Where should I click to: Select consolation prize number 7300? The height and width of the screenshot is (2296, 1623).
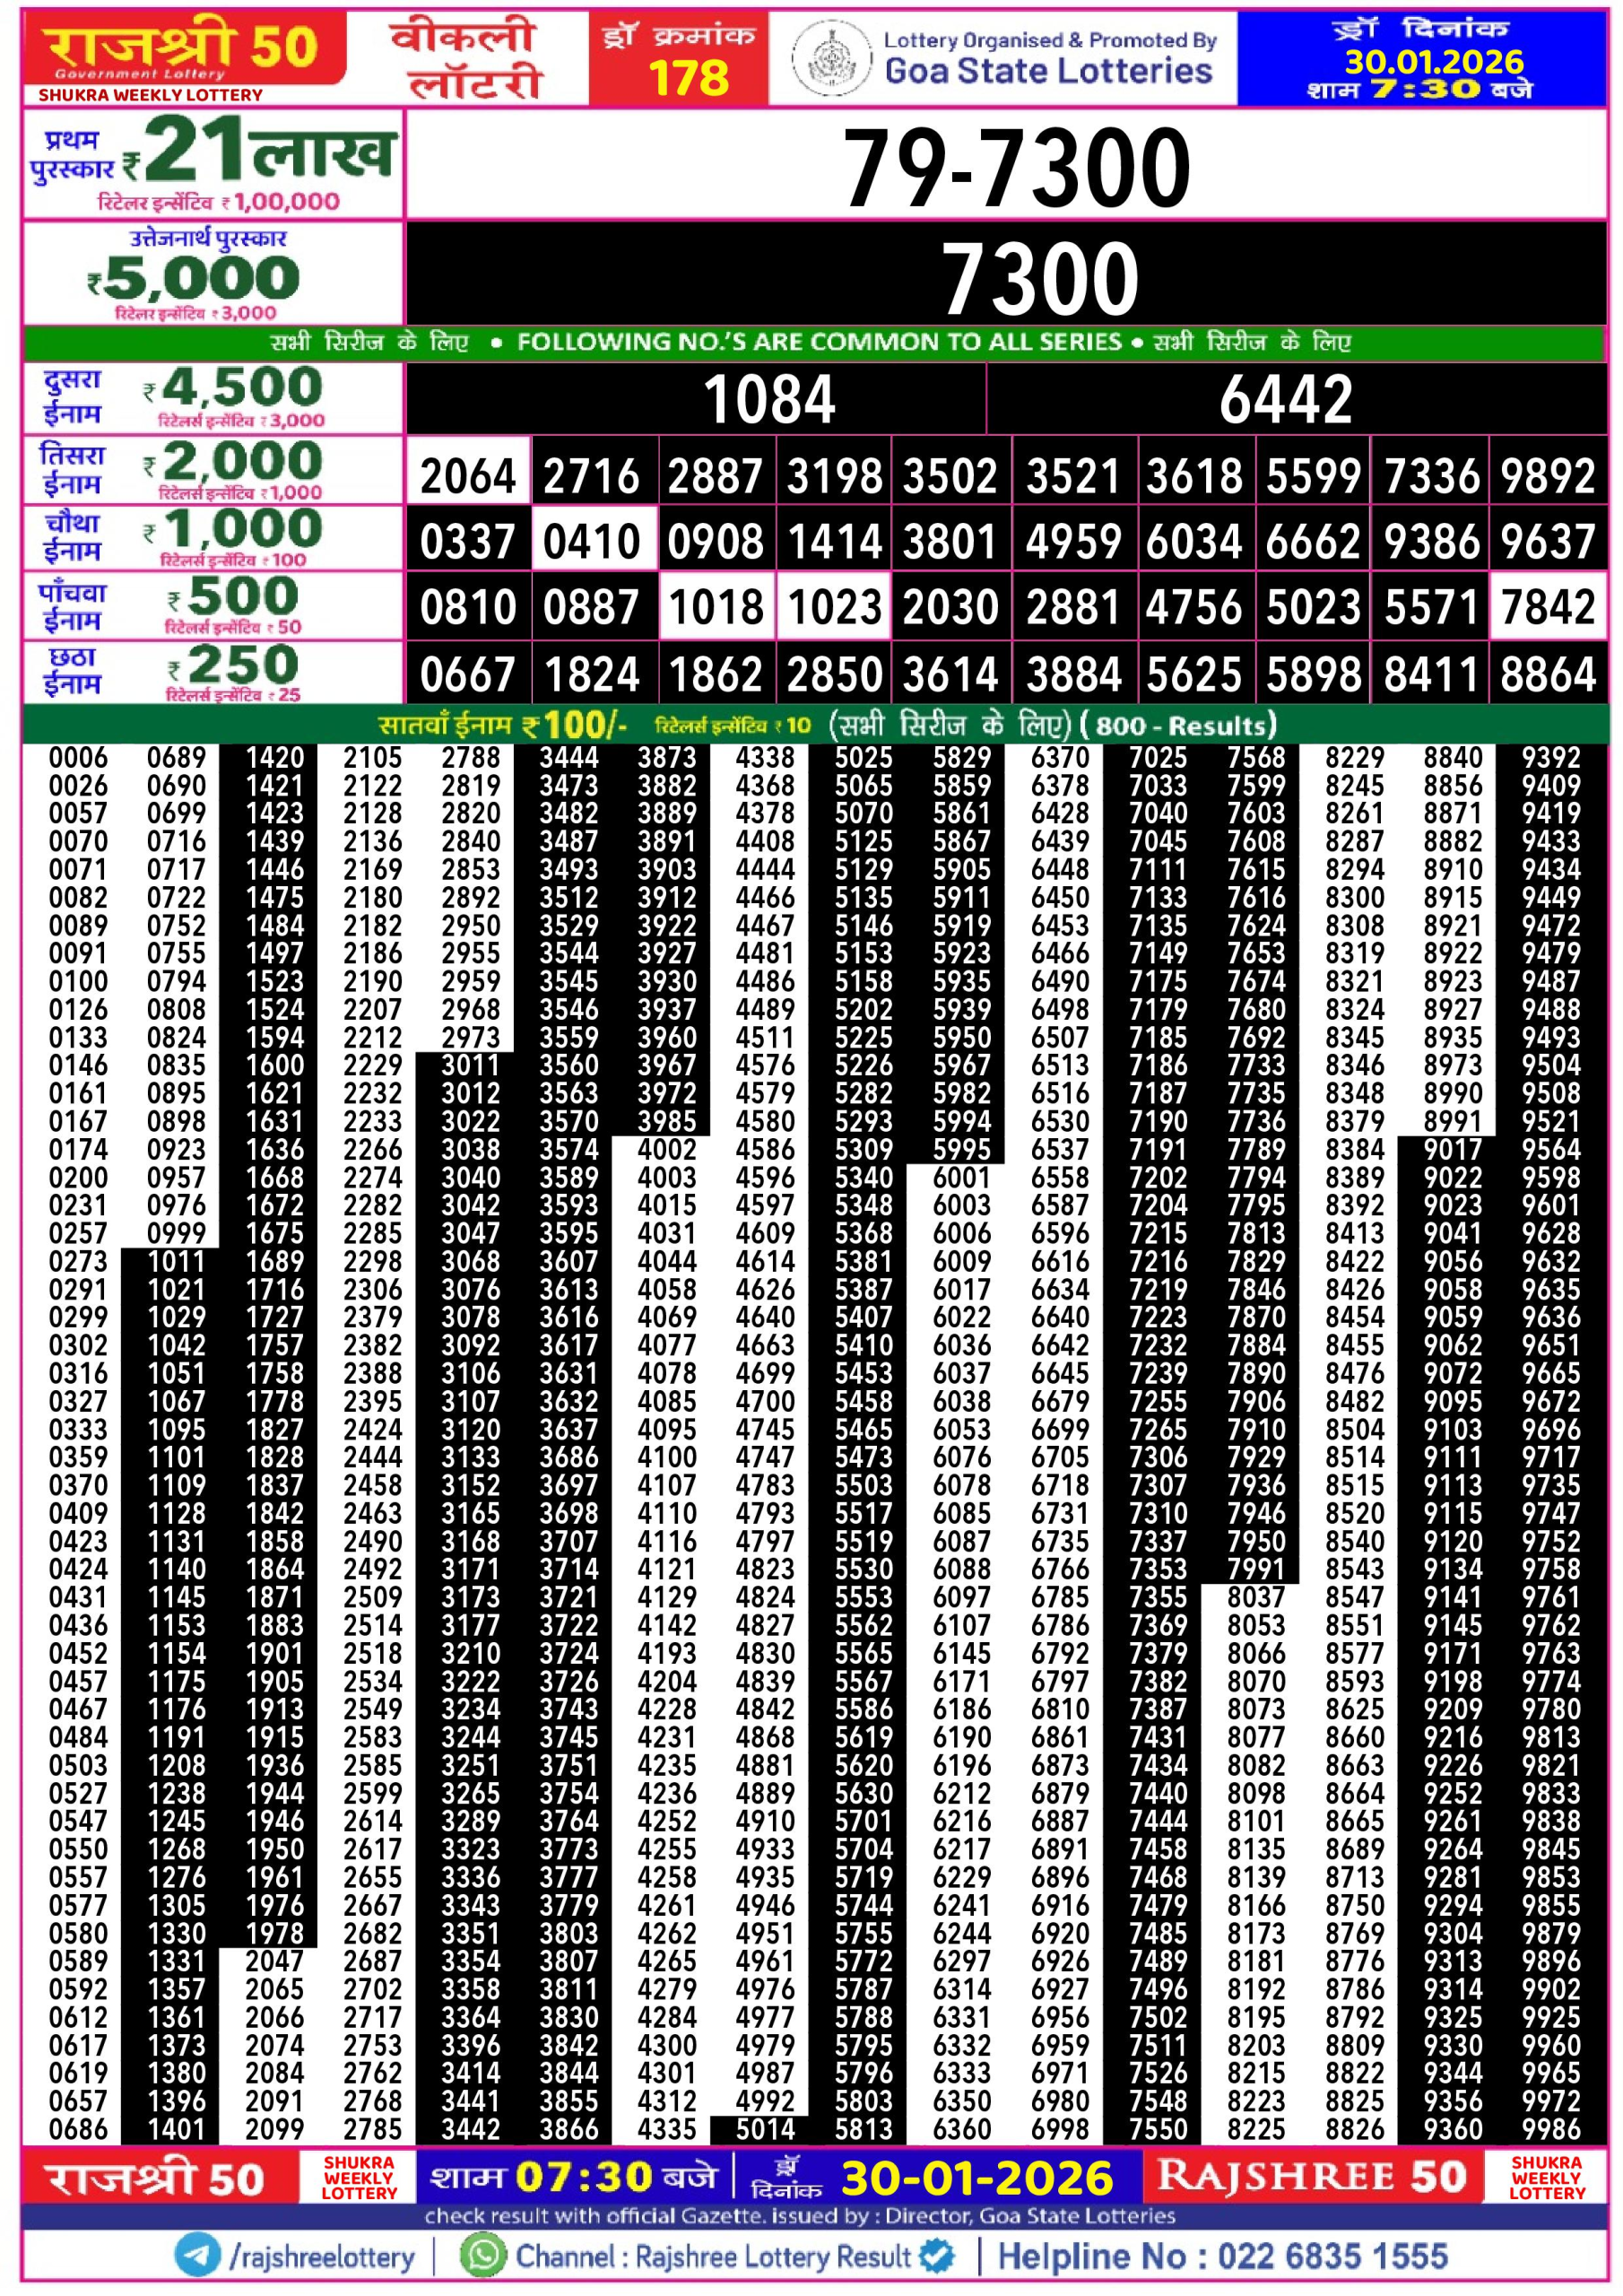click(x=1040, y=279)
